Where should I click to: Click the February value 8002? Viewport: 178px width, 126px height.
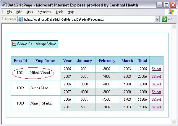point(107,69)
